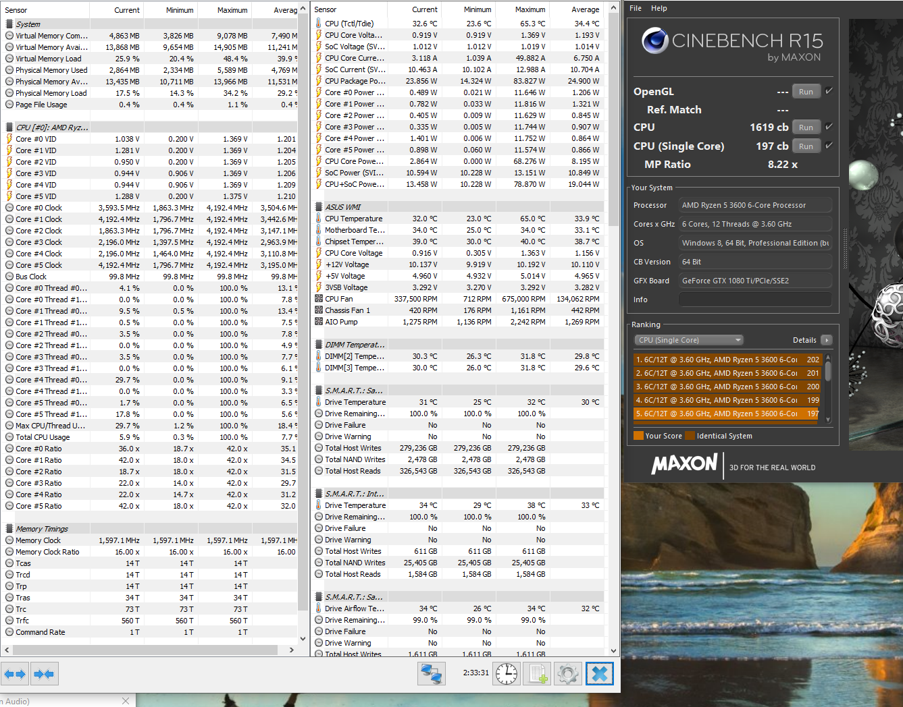Click the CPU Fan sensor fan icon

[319, 299]
